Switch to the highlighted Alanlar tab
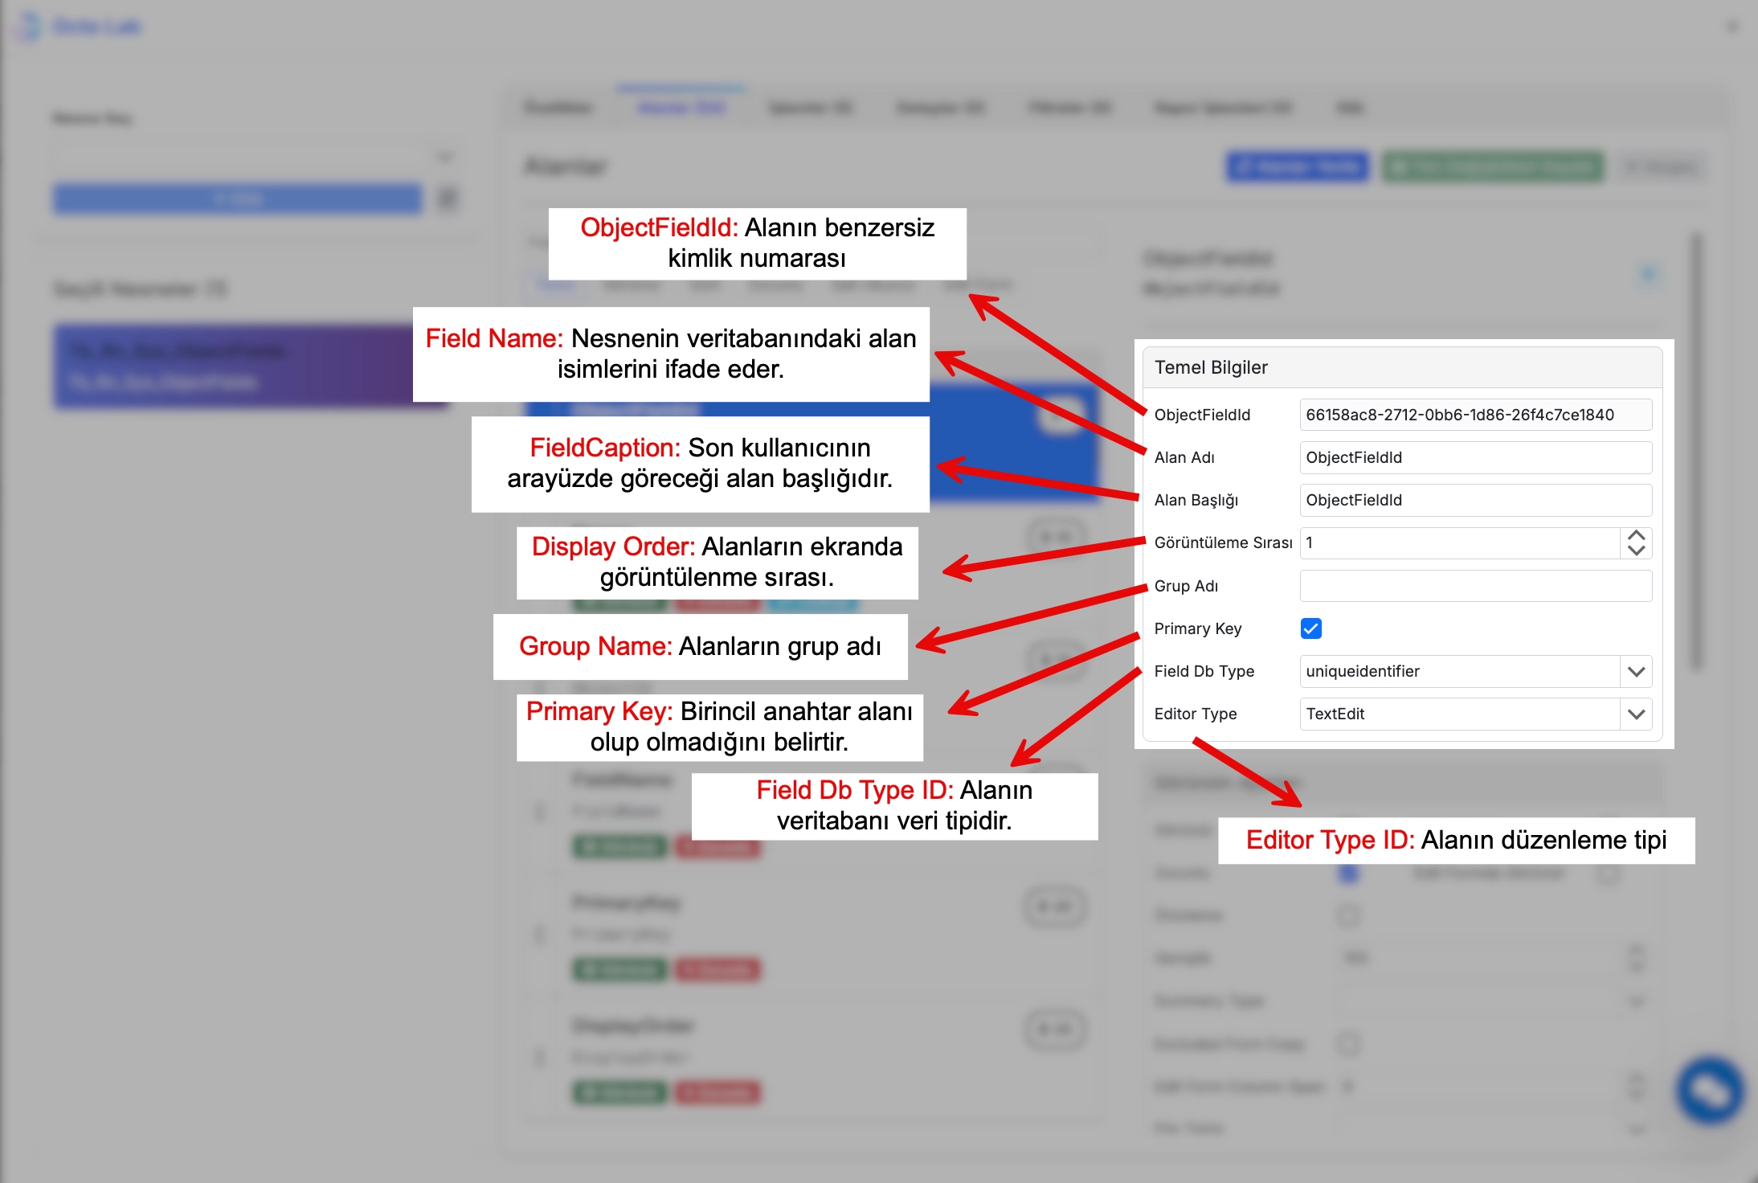The image size is (1758, 1183). click(x=681, y=108)
